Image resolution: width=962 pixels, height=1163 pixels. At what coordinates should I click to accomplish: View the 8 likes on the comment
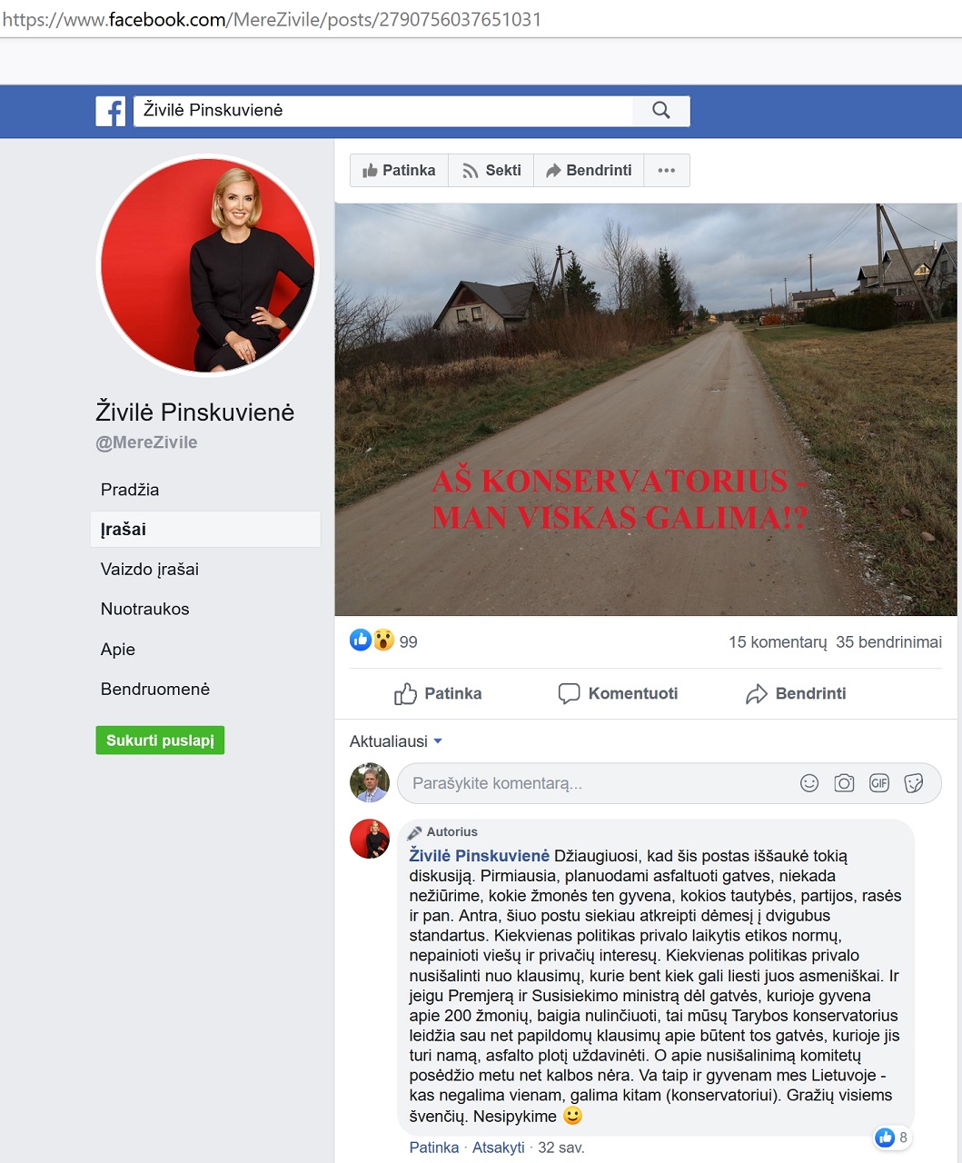pos(891,1137)
